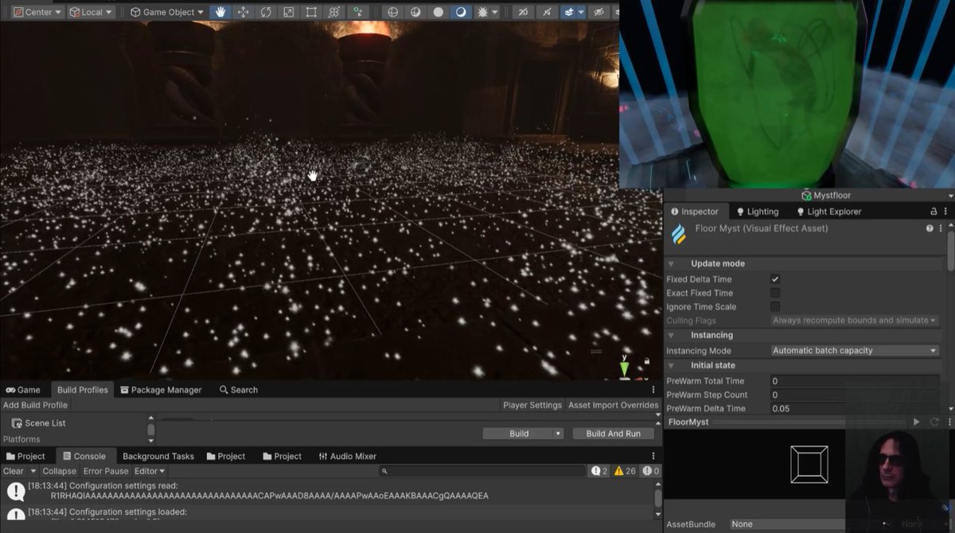Switch to the Light Explorer tab
The height and width of the screenshot is (533, 955).
(828, 212)
